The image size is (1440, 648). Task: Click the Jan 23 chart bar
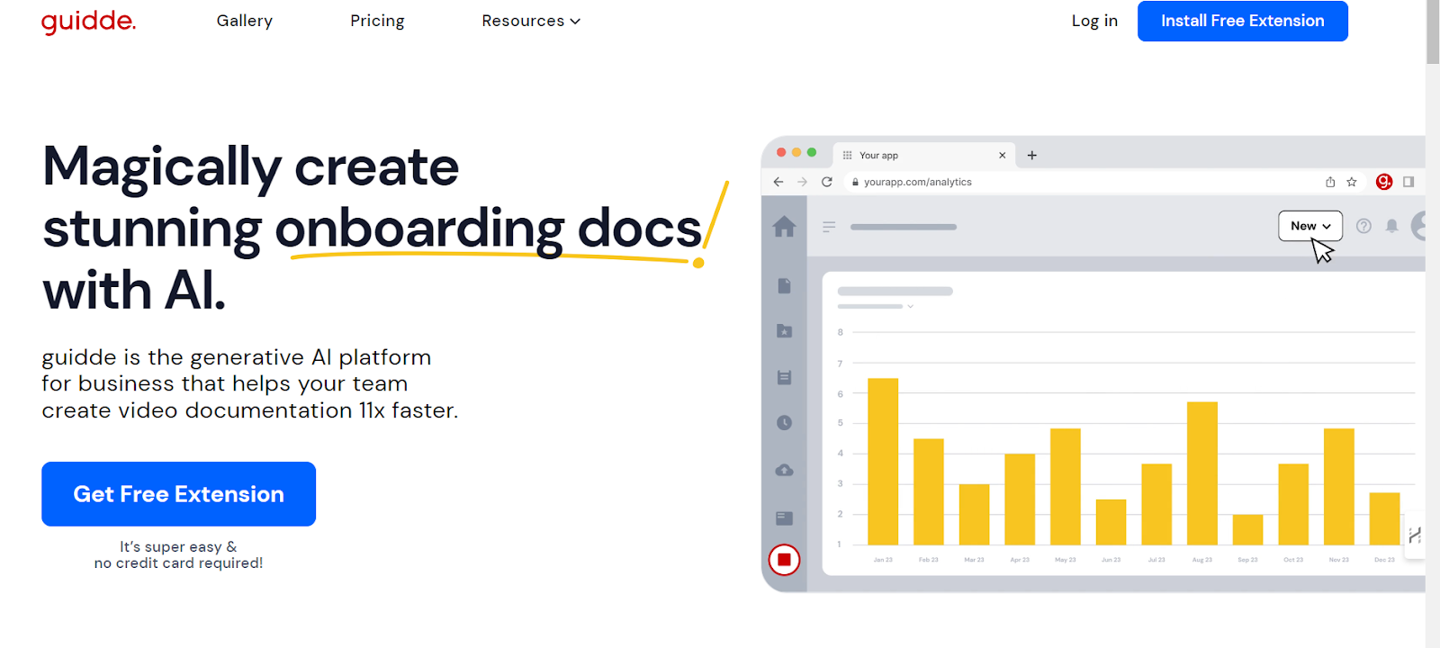(883, 462)
